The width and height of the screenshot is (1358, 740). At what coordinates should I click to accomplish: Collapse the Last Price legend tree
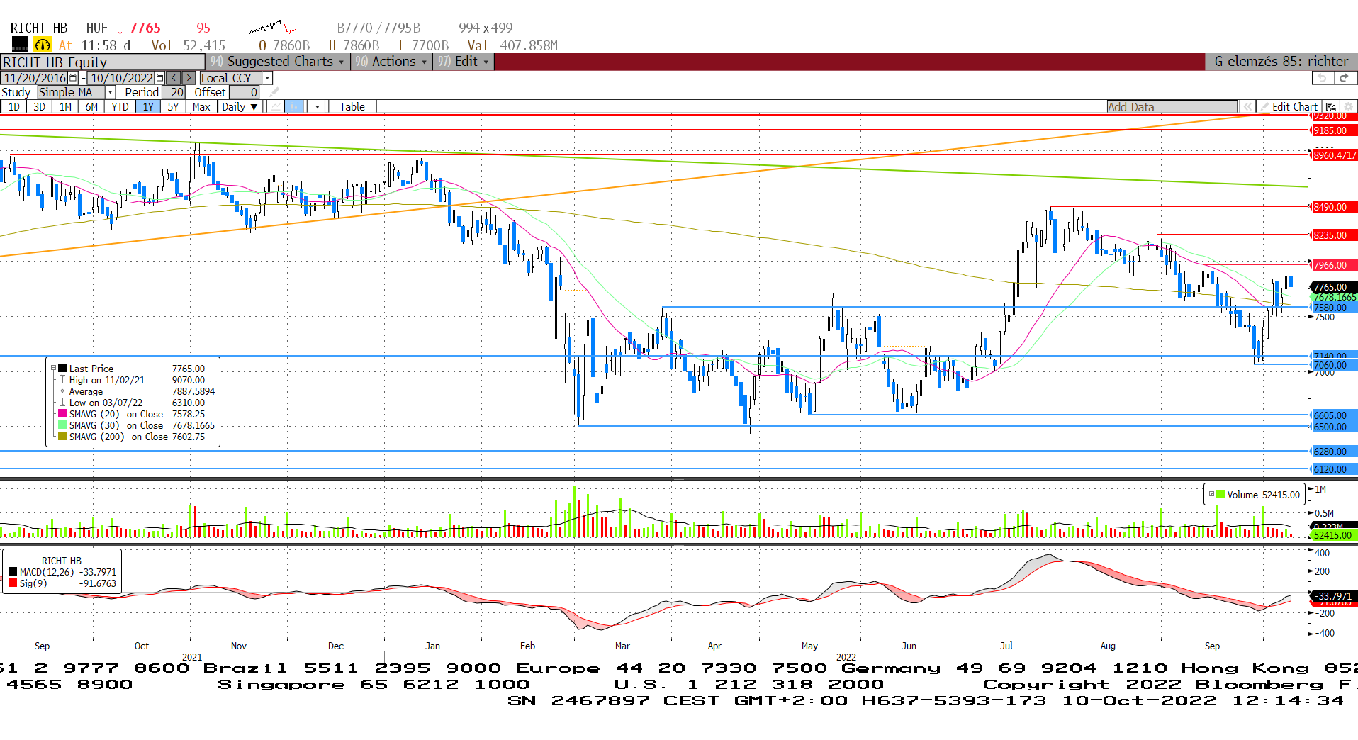tap(53, 369)
